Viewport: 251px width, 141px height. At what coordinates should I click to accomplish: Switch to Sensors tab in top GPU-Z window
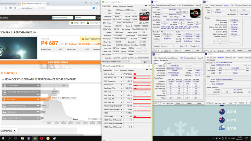(x=115, y=6)
